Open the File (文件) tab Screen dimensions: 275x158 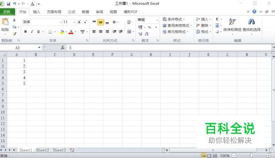point(7,12)
